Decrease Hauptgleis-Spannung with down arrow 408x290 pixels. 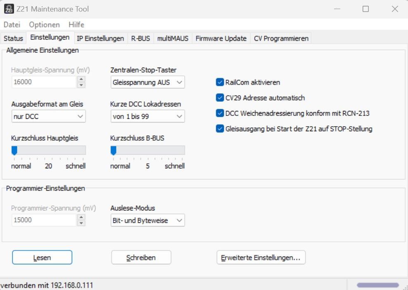click(81, 85)
